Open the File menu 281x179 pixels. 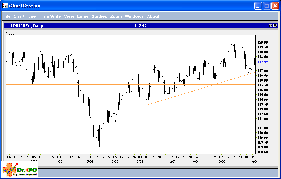point(7,16)
